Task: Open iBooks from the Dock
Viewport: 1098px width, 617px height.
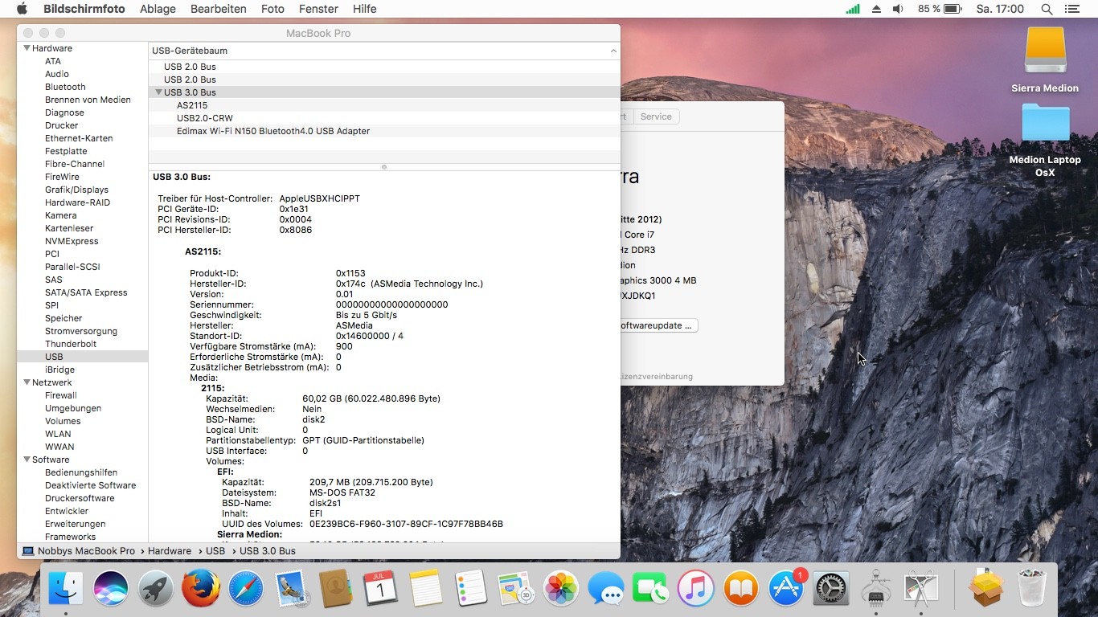Action: pos(741,589)
